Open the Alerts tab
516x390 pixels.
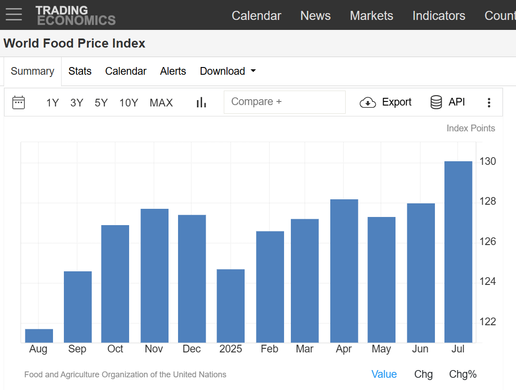click(x=173, y=71)
